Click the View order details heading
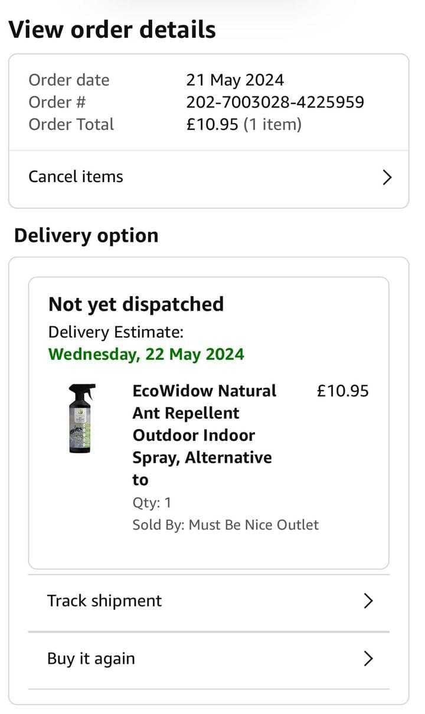The width and height of the screenshot is (425, 714). tap(112, 30)
